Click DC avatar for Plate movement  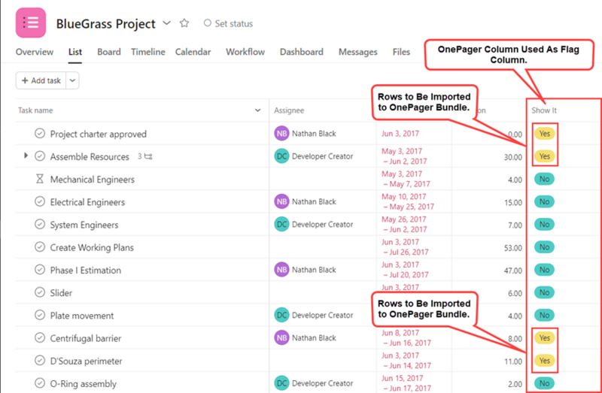click(x=281, y=315)
